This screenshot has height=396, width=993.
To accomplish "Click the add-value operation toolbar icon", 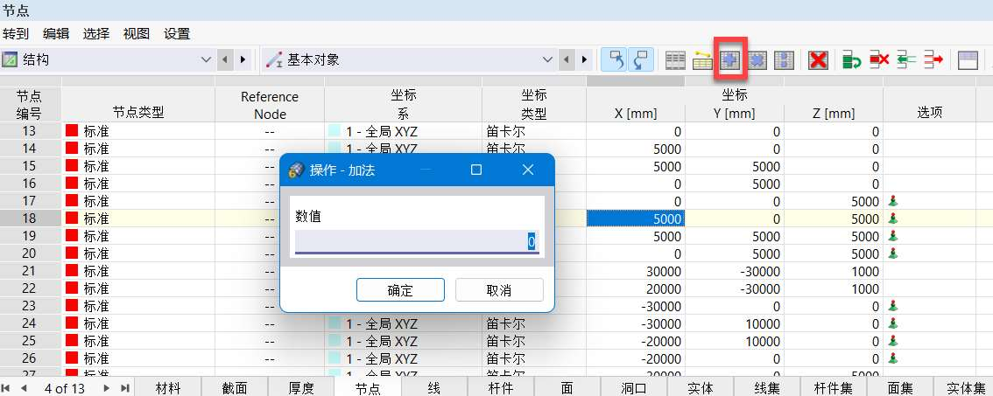I will pyautogui.click(x=731, y=60).
